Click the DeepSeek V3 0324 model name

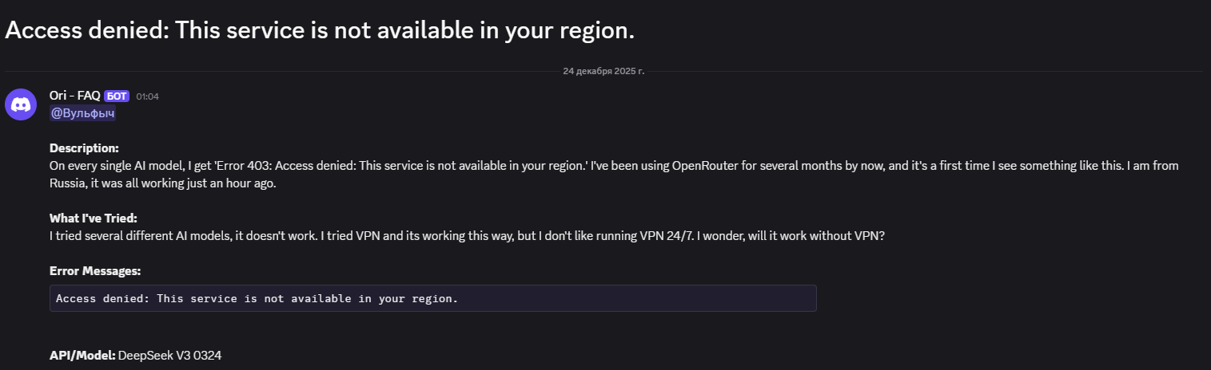pyautogui.click(x=169, y=356)
